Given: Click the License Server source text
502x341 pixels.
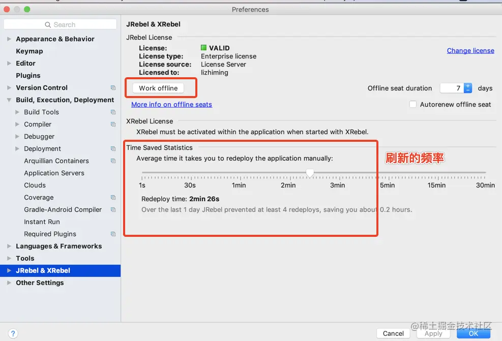Looking at the screenshot, I should click(x=223, y=65).
